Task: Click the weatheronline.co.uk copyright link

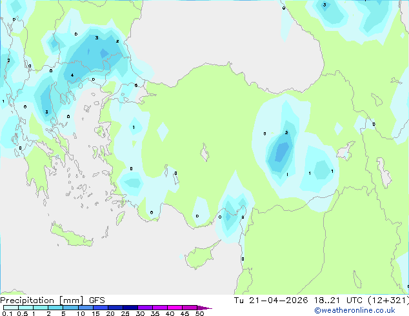Action: tap(355, 310)
